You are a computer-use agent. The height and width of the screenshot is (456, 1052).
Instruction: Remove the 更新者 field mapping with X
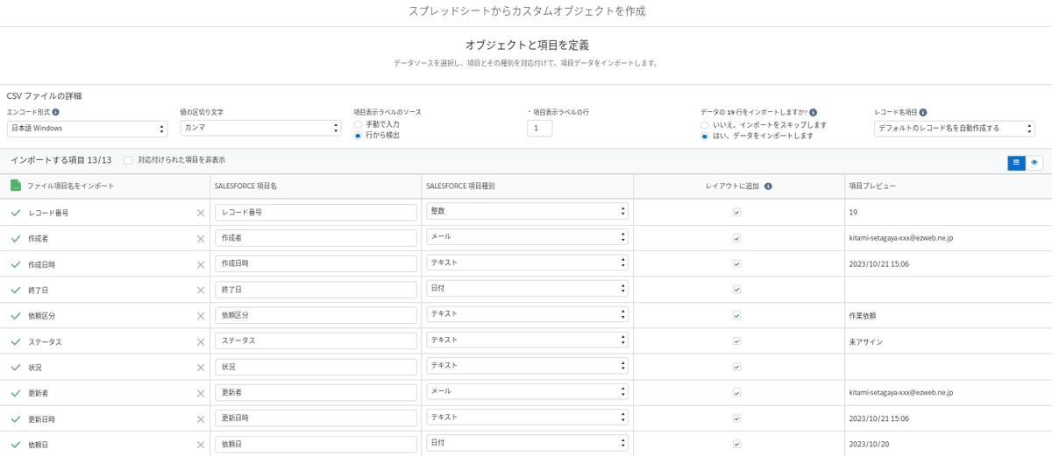pyautogui.click(x=200, y=394)
